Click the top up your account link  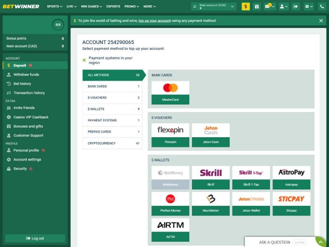click(154, 21)
